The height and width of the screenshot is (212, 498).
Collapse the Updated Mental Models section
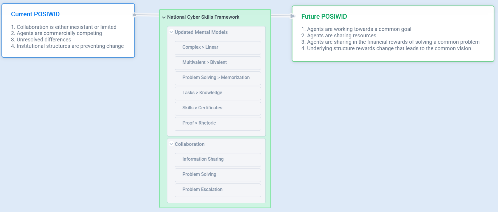coord(171,32)
